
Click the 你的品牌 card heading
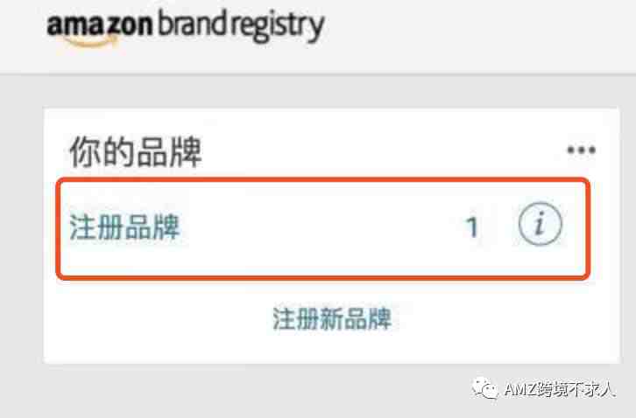tap(136, 152)
